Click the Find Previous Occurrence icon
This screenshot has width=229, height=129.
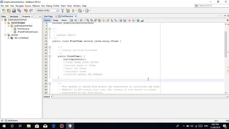pos(92,20)
